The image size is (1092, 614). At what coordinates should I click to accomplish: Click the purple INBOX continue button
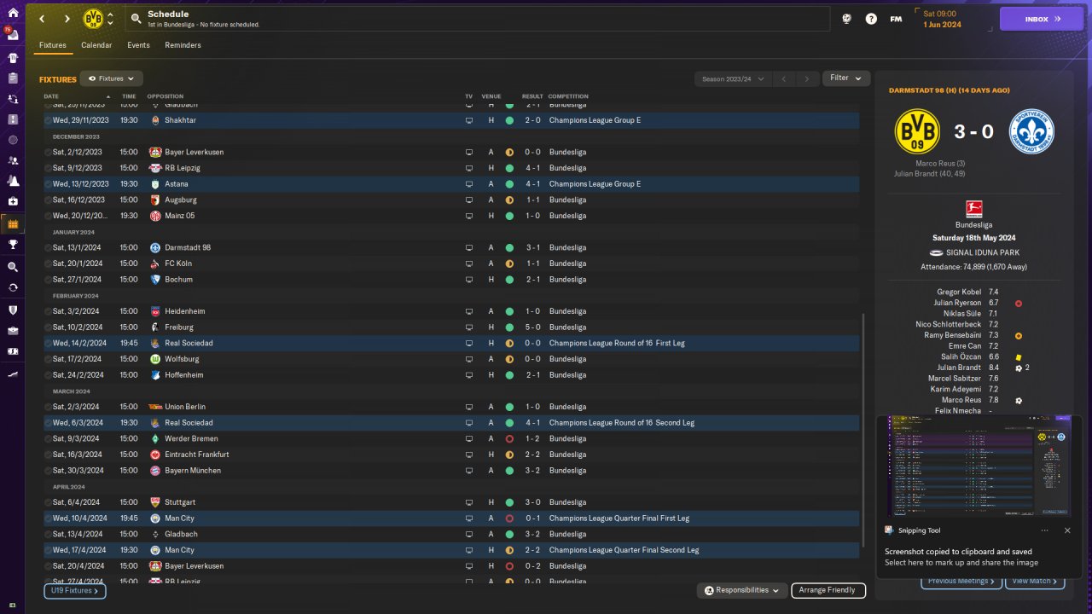tap(1041, 19)
